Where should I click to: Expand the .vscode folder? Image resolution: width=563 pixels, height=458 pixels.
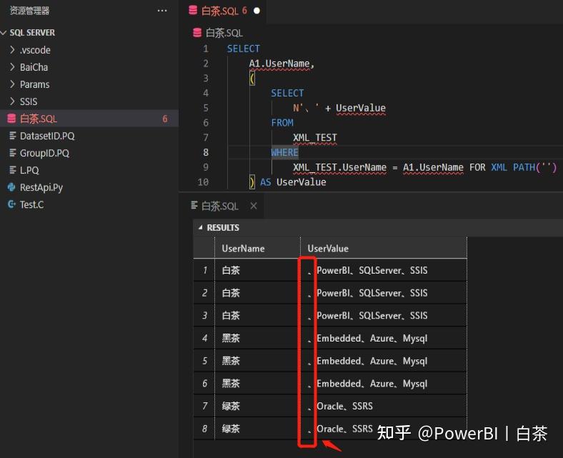point(13,50)
